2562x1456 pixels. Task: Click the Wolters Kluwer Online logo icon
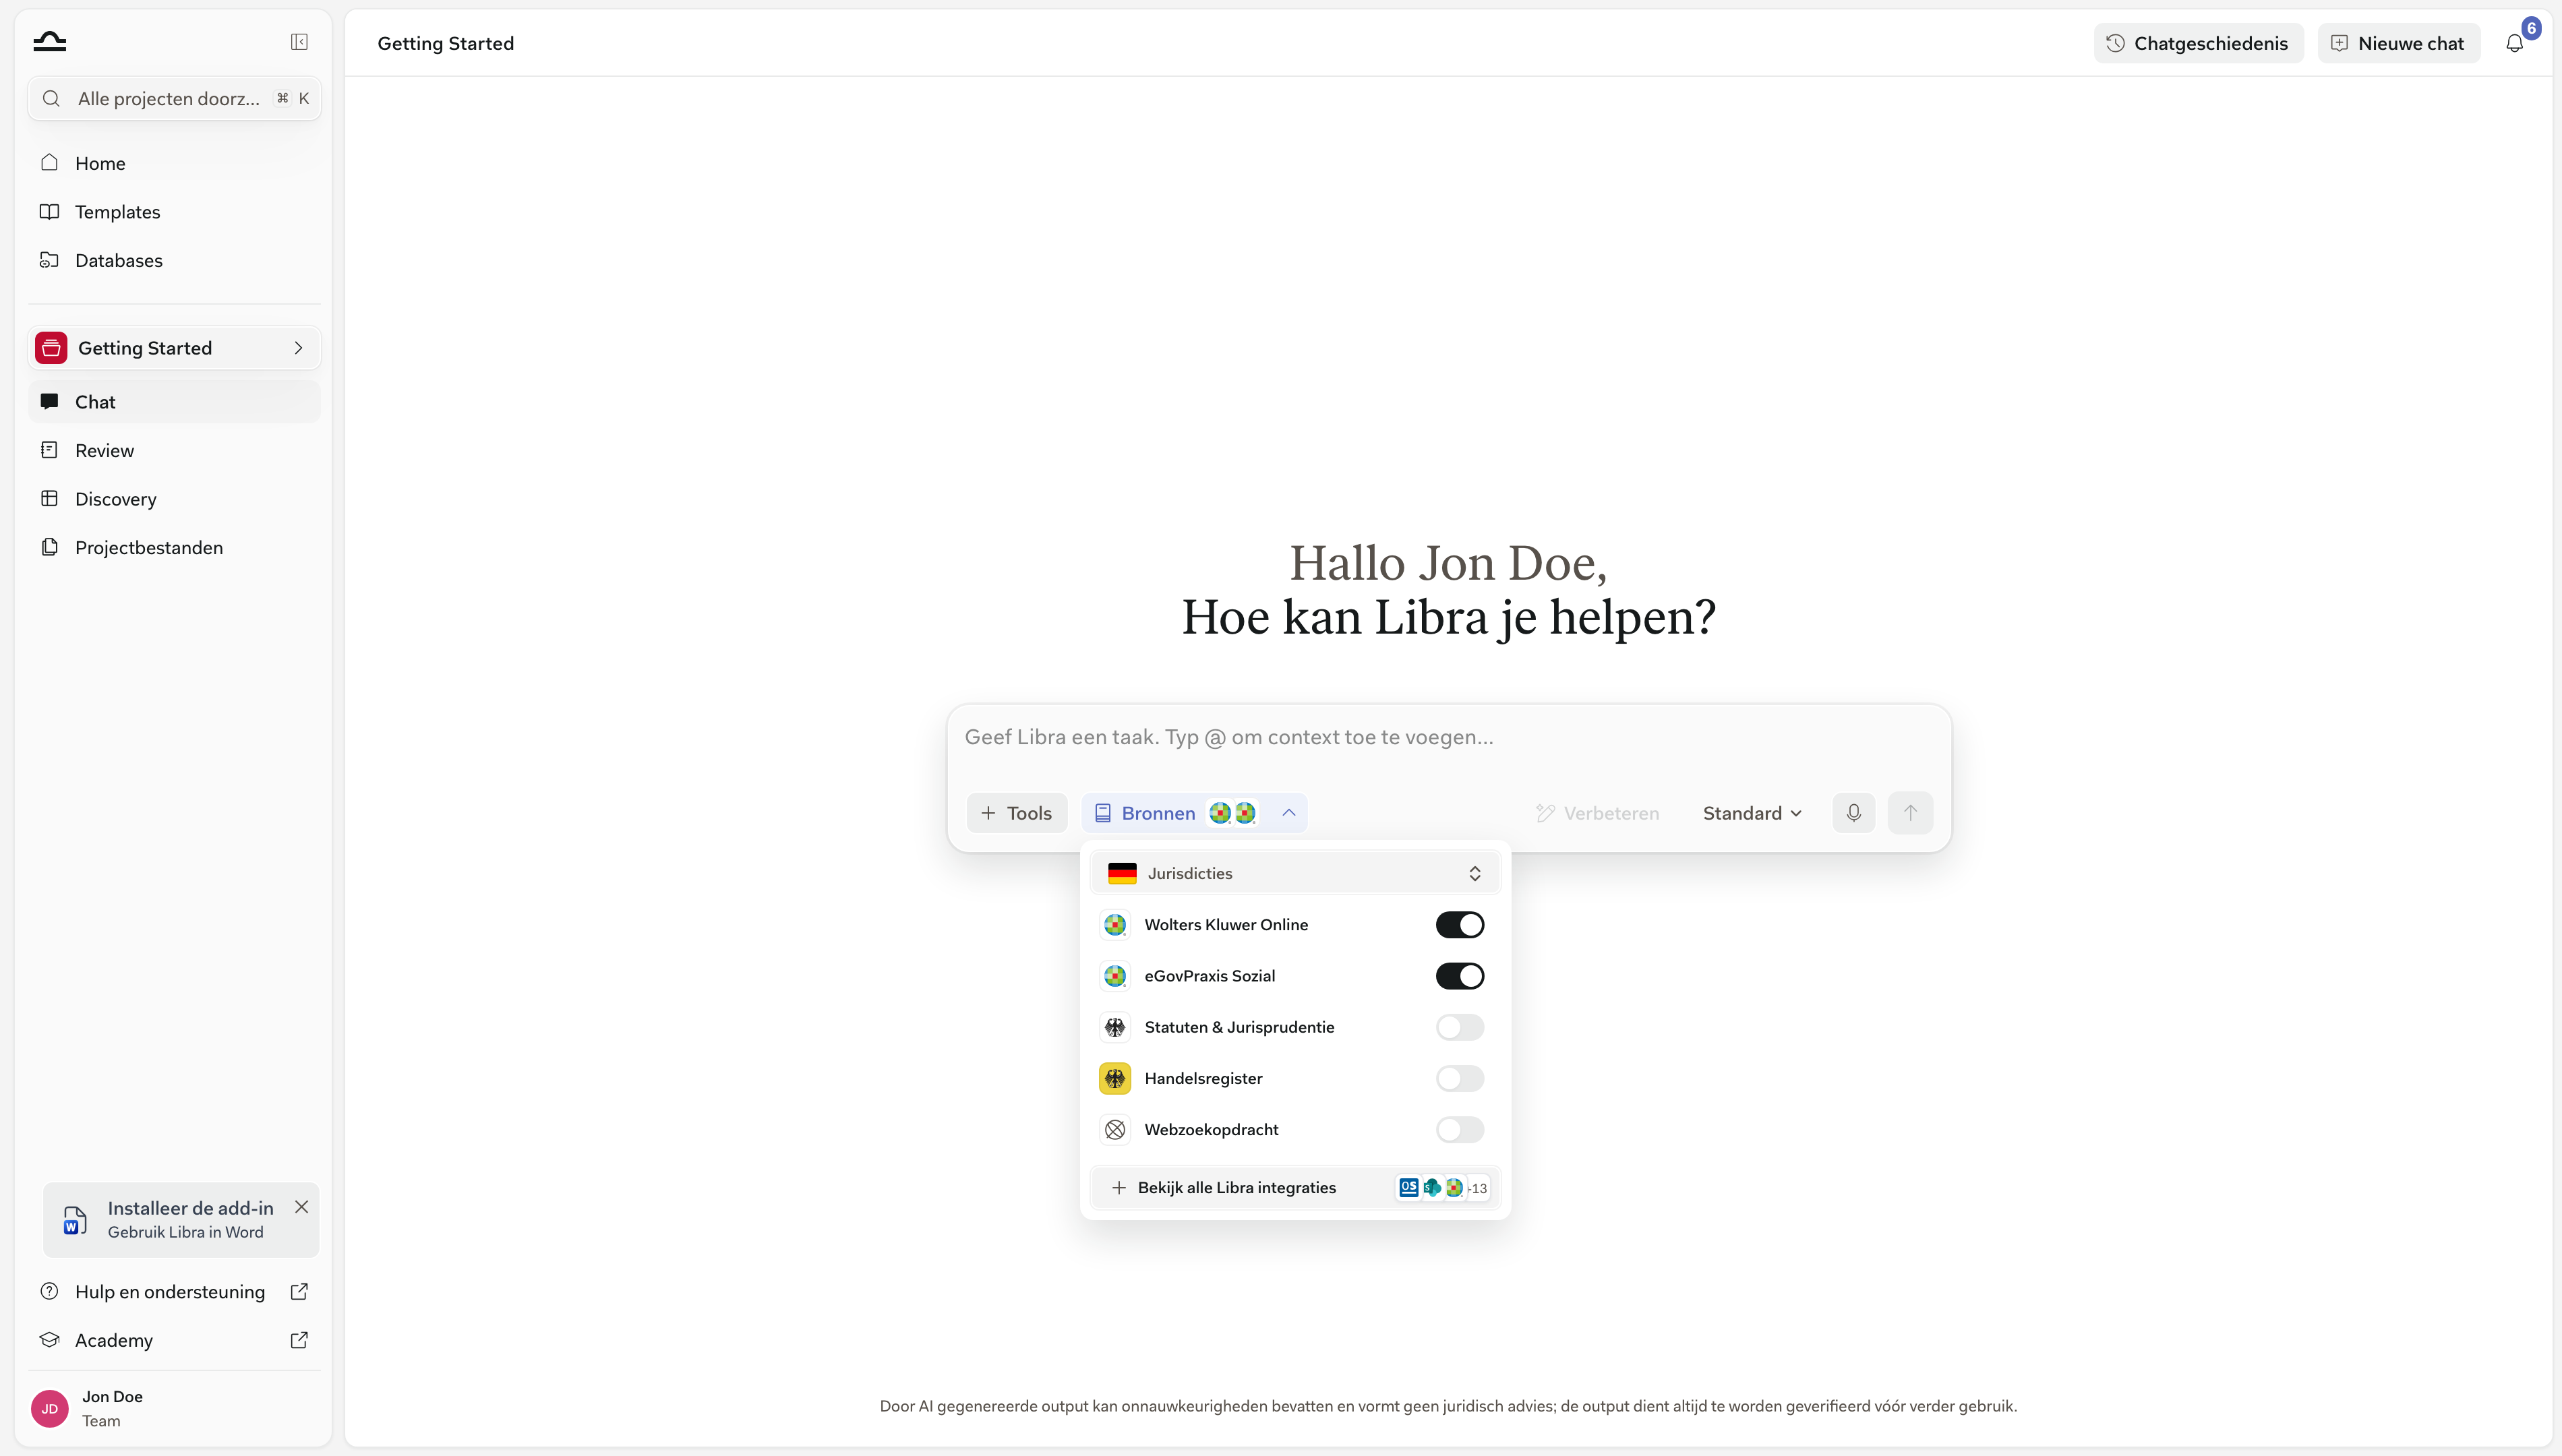pyautogui.click(x=1115, y=925)
